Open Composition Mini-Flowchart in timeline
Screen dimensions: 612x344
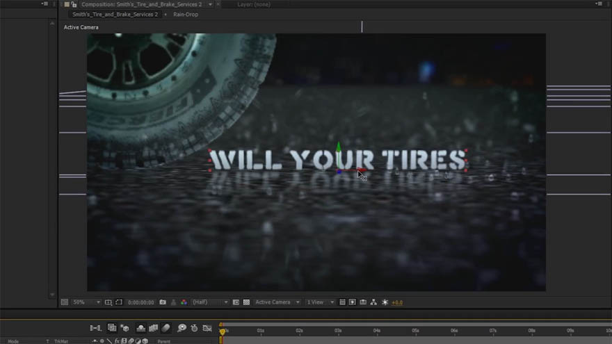pos(95,328)
